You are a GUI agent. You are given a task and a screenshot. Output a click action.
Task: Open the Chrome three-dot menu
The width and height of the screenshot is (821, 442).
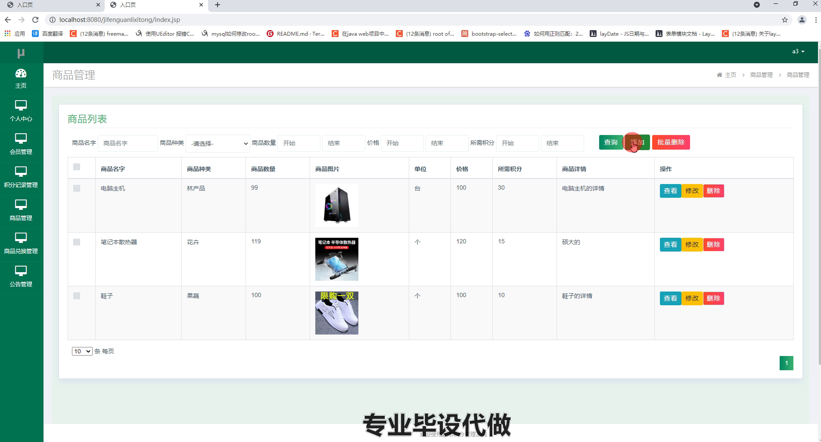point(816,20)
